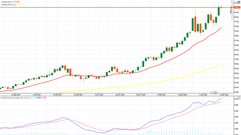Click the red MACD signal value 5.506
The width and height of the screenshot is (241, 135).
tap(44, 97)
